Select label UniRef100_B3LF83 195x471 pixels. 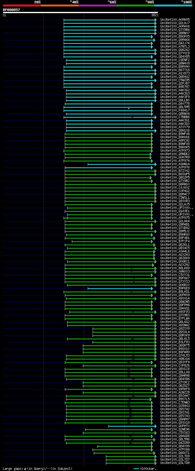coord(175,342)
